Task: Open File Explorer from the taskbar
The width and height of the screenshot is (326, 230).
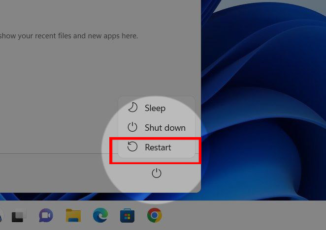Action: pyautogui.click(x=73, y=215)
